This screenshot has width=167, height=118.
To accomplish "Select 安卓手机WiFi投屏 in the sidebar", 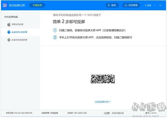I will (x=20, y=32).
